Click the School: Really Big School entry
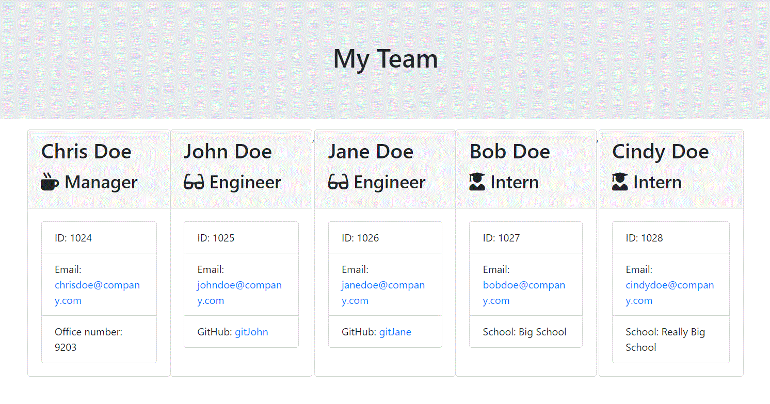770x404 pixels. [671, 340]
